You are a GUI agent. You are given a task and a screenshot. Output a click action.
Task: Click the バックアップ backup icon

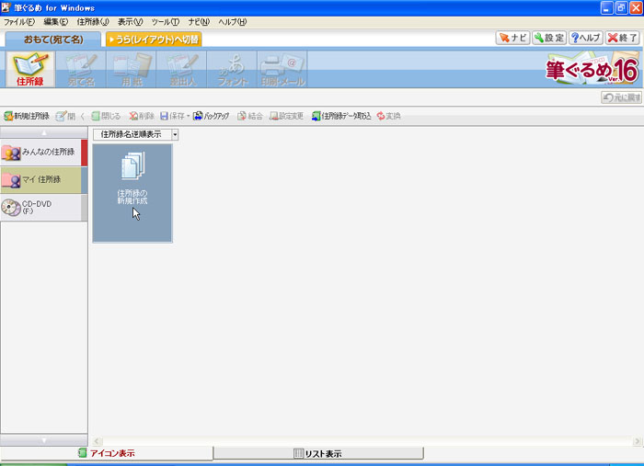(x=211, y=117)
